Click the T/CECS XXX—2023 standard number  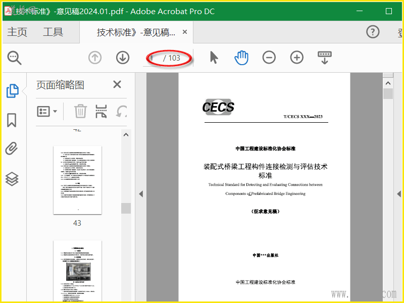303,117
